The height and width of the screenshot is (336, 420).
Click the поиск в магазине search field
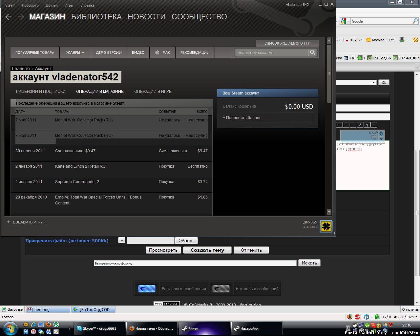click(x=272, y=52)
